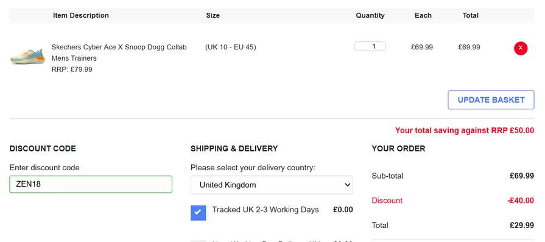
Task: Remove the Skechers trainers using red X
Action: click(520, 48)
